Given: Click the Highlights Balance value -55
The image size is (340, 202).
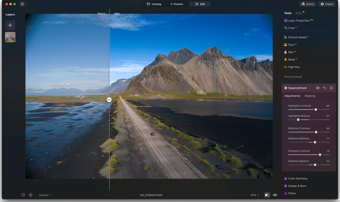Looking at the screenshot, I should 327,116.
